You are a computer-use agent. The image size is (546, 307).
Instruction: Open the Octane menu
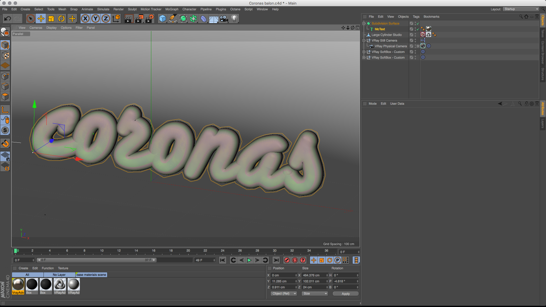pos(235,9)
